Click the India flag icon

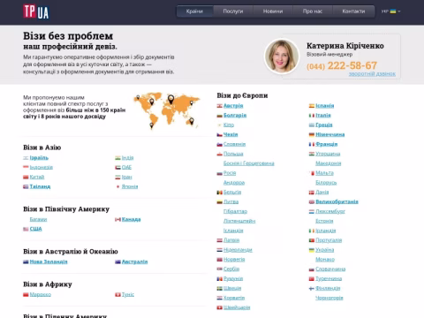click(117, 158)
